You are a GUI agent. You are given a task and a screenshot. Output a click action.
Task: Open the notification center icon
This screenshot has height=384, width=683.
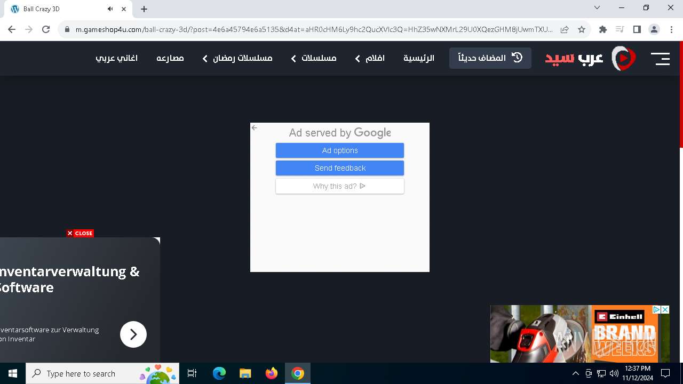pyautogui.click(x=665, y=373)
